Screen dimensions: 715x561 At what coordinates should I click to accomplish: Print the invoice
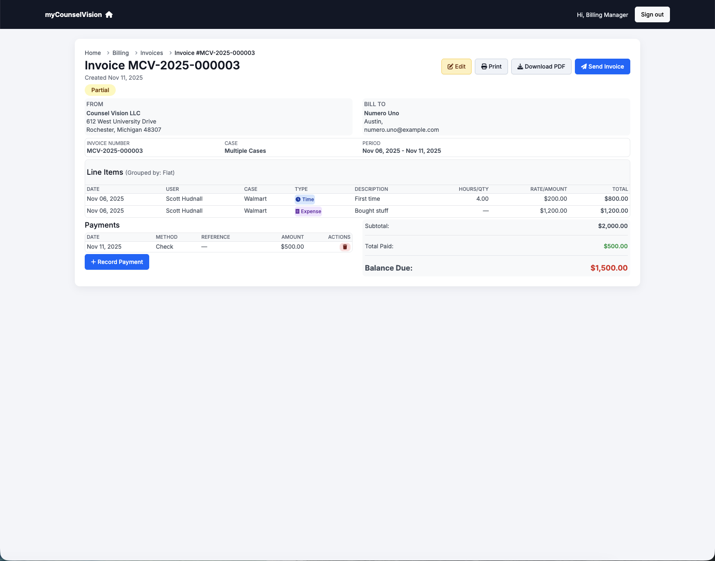491,67
